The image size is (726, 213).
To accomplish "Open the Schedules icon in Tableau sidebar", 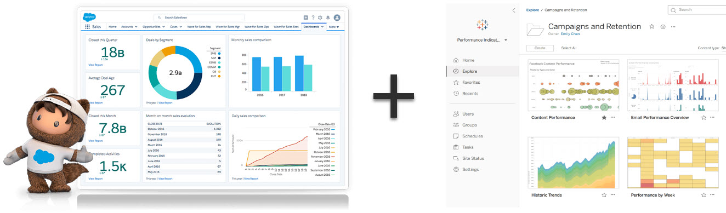I will pos(456,136).
